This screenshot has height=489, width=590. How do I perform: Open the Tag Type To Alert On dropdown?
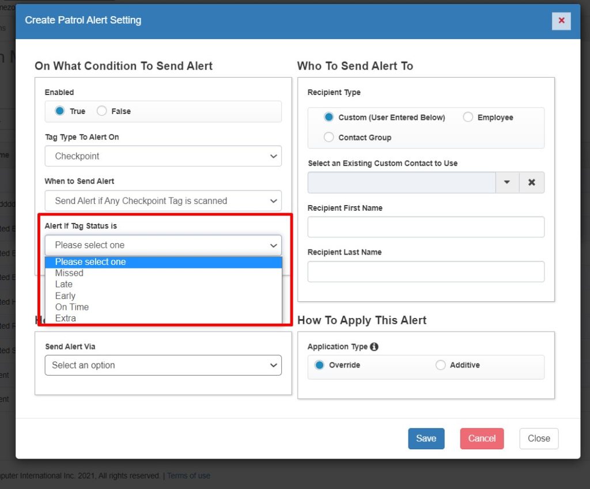tap(163, 156)
